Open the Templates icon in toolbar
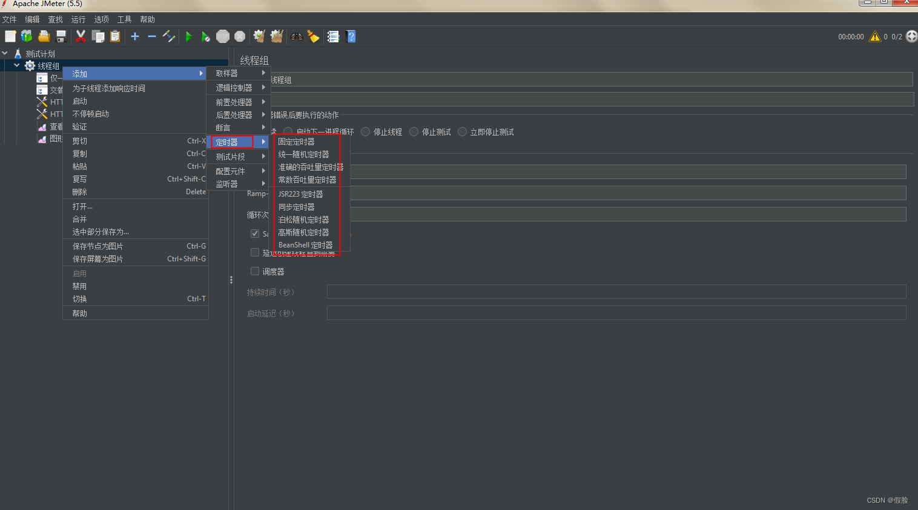 [x=27, y=36]
